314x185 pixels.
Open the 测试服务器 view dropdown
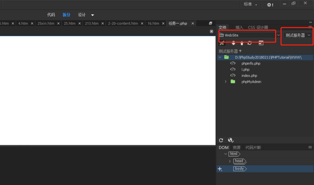point(298,35)
